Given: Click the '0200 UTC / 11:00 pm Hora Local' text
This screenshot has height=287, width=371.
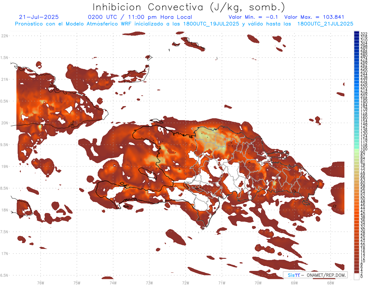Looking at the screenshot, I should tap(140, 17).
